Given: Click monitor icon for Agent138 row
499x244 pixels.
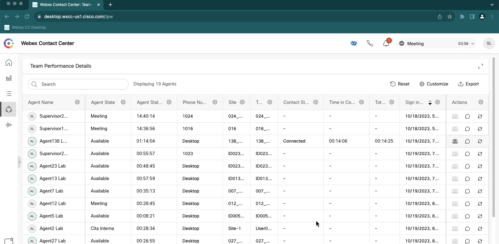Looking at the screenshot, I should pos(455,141).
